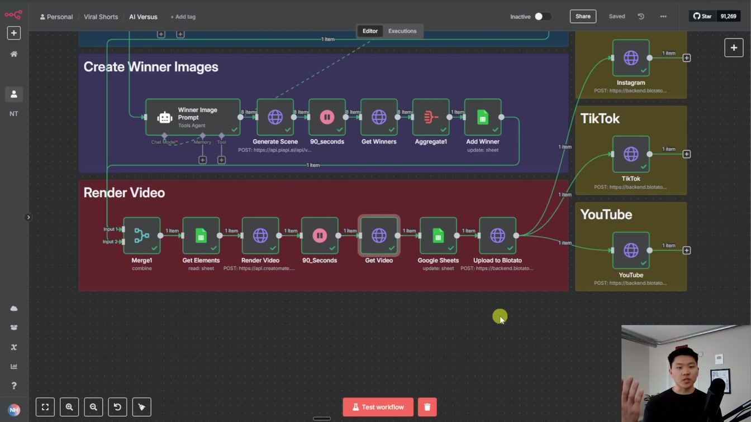Zoom out of the canvas
This screenshot has height=422, width=751.
[x=93, y=407]
